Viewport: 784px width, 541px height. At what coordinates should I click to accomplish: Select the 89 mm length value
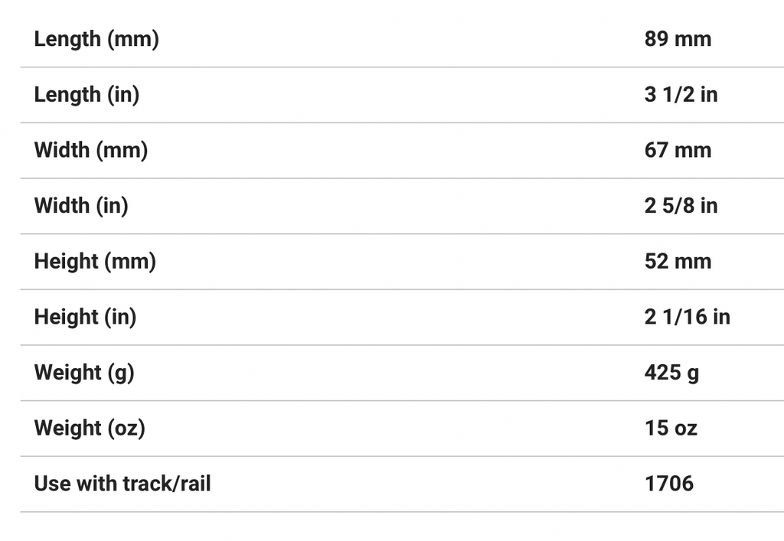pos(678,39)
